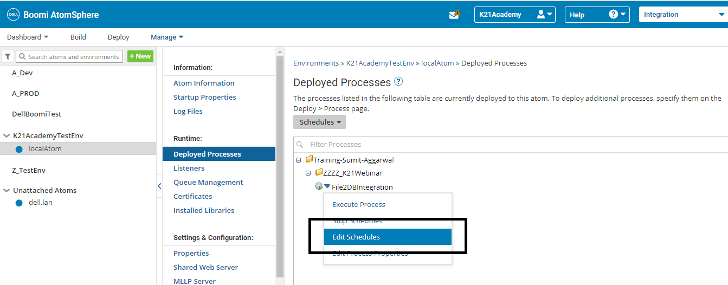The image size is (728, 285).
Task: Click the localAtom blue status dot
Action: [19, 149]
